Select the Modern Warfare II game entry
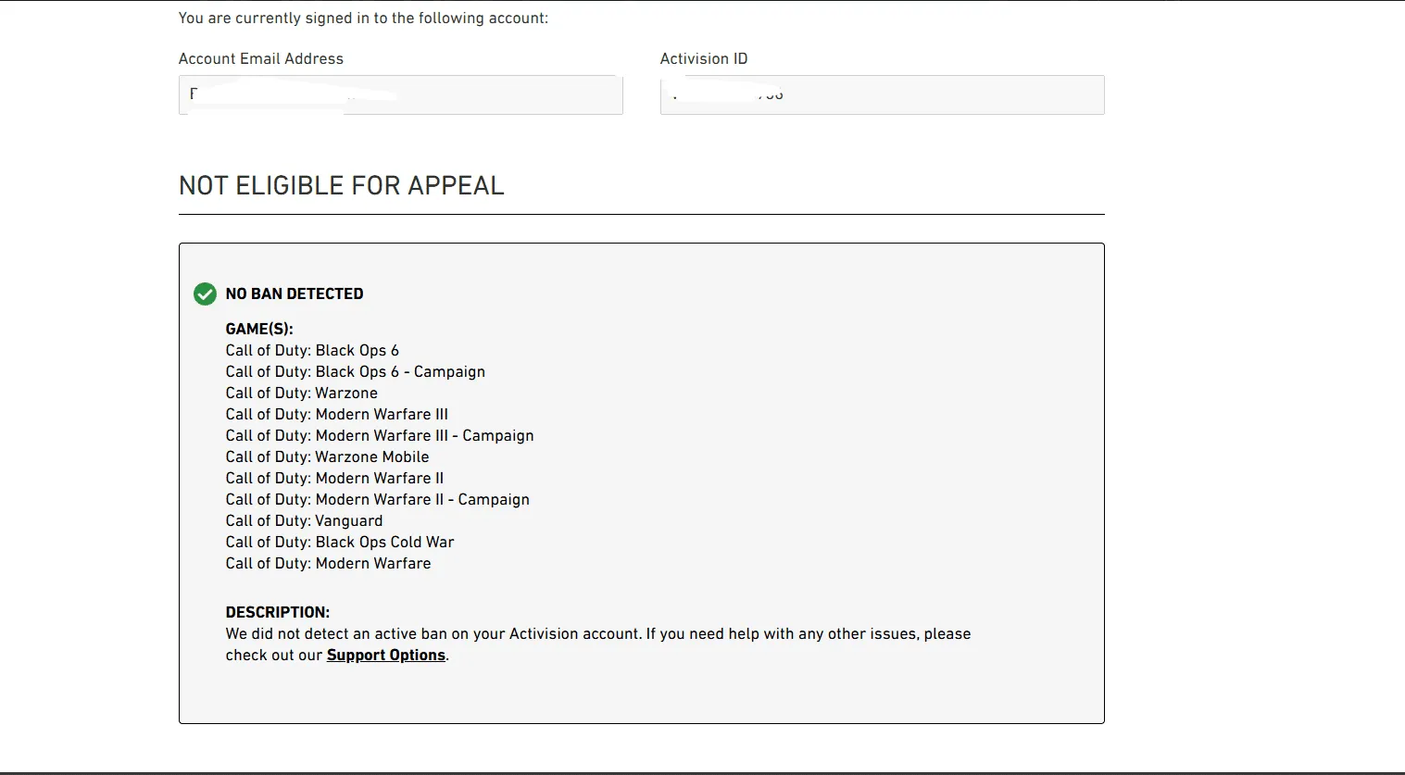Viewport: 1405px width, 775px height. [x=334, y=478]
